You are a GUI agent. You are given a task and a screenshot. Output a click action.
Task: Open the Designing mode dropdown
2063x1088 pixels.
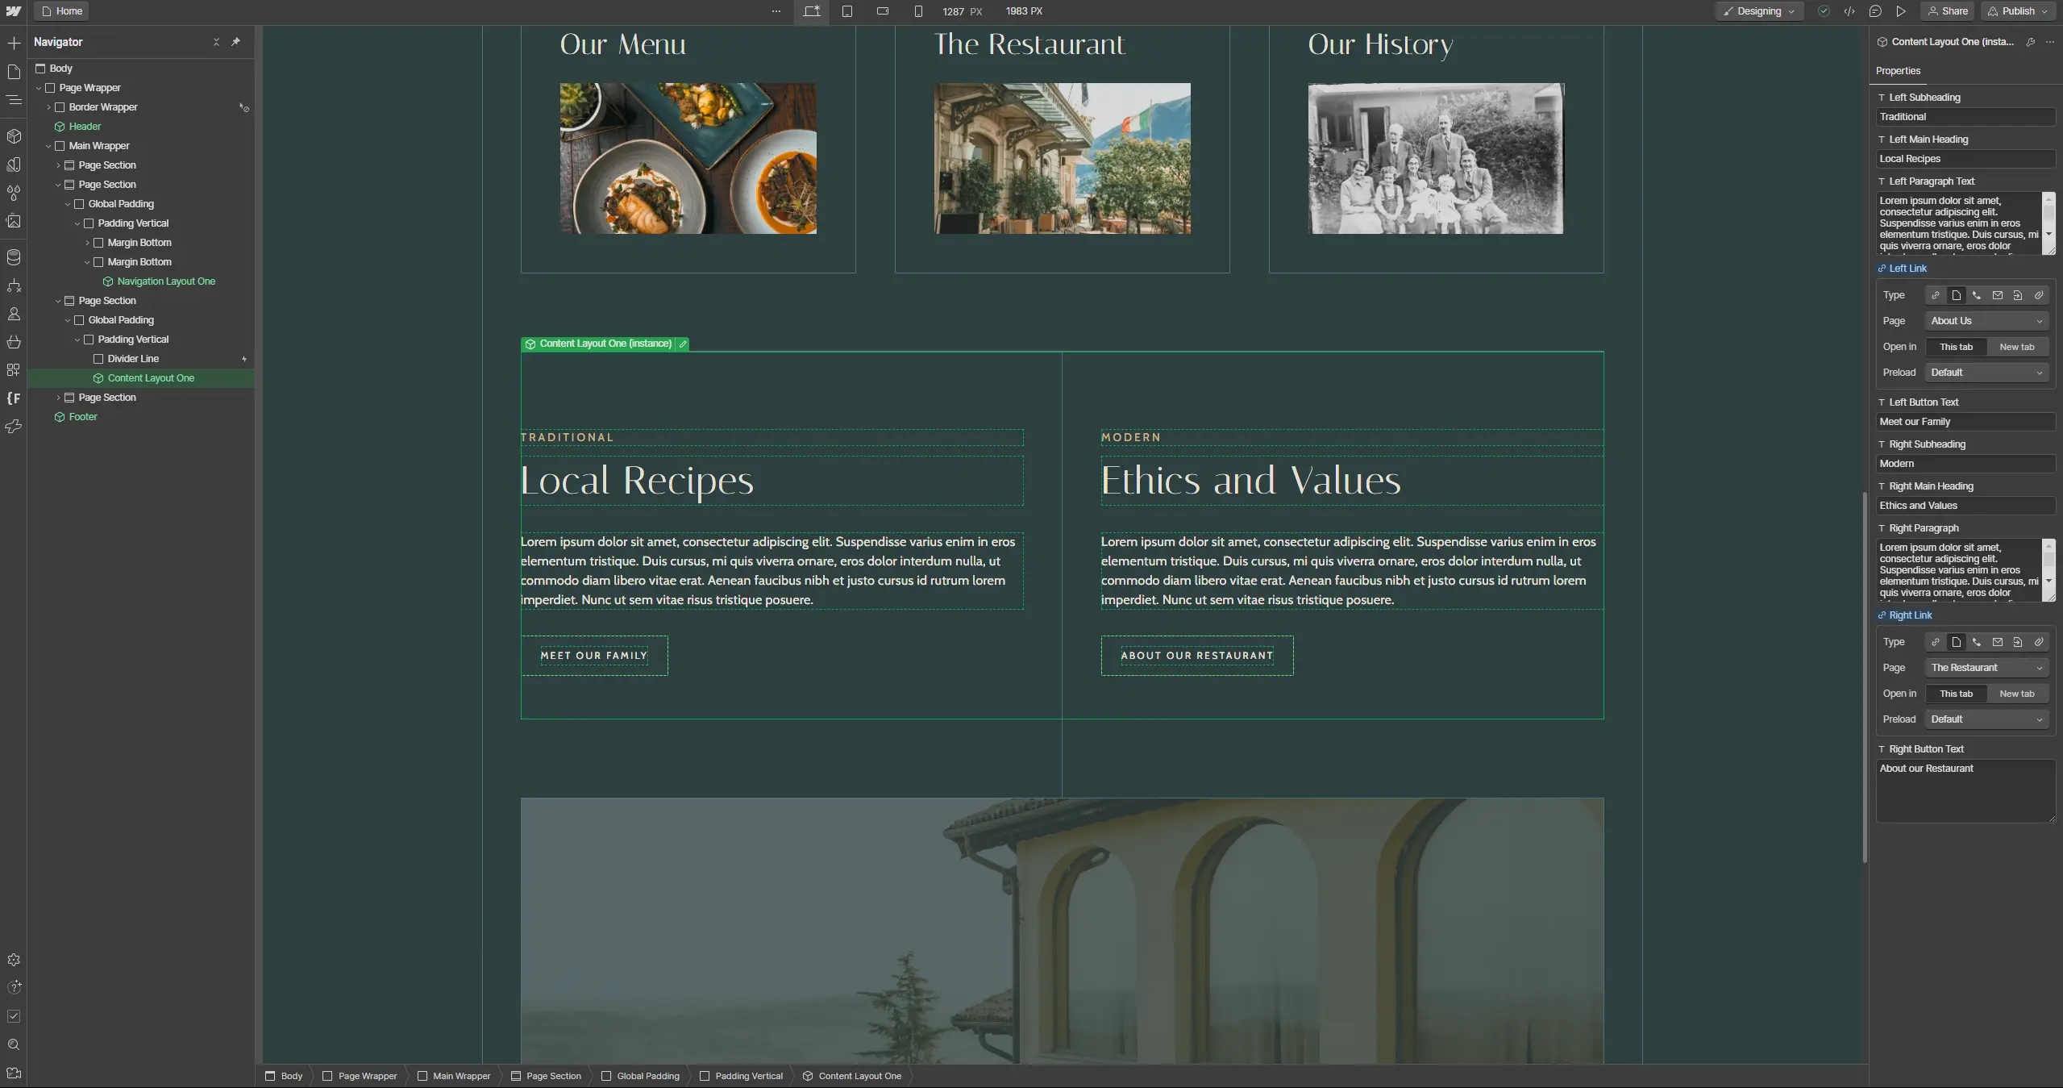pyautogui.click(x=1759, y=11)
